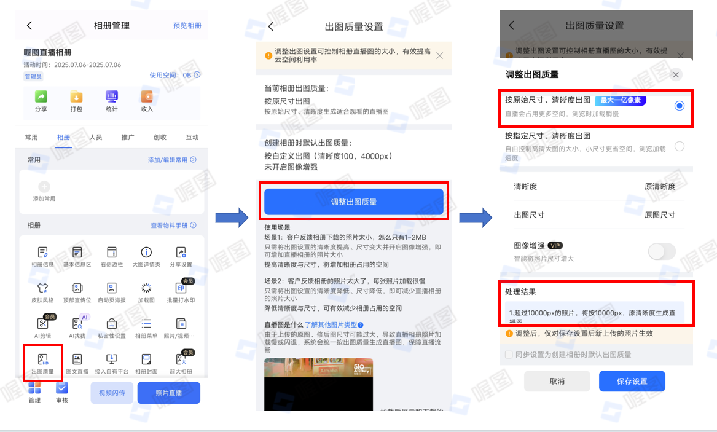Switch to the 推广 tab
Viewport: 717px width, 432px height.
click(x=128, y=137)
